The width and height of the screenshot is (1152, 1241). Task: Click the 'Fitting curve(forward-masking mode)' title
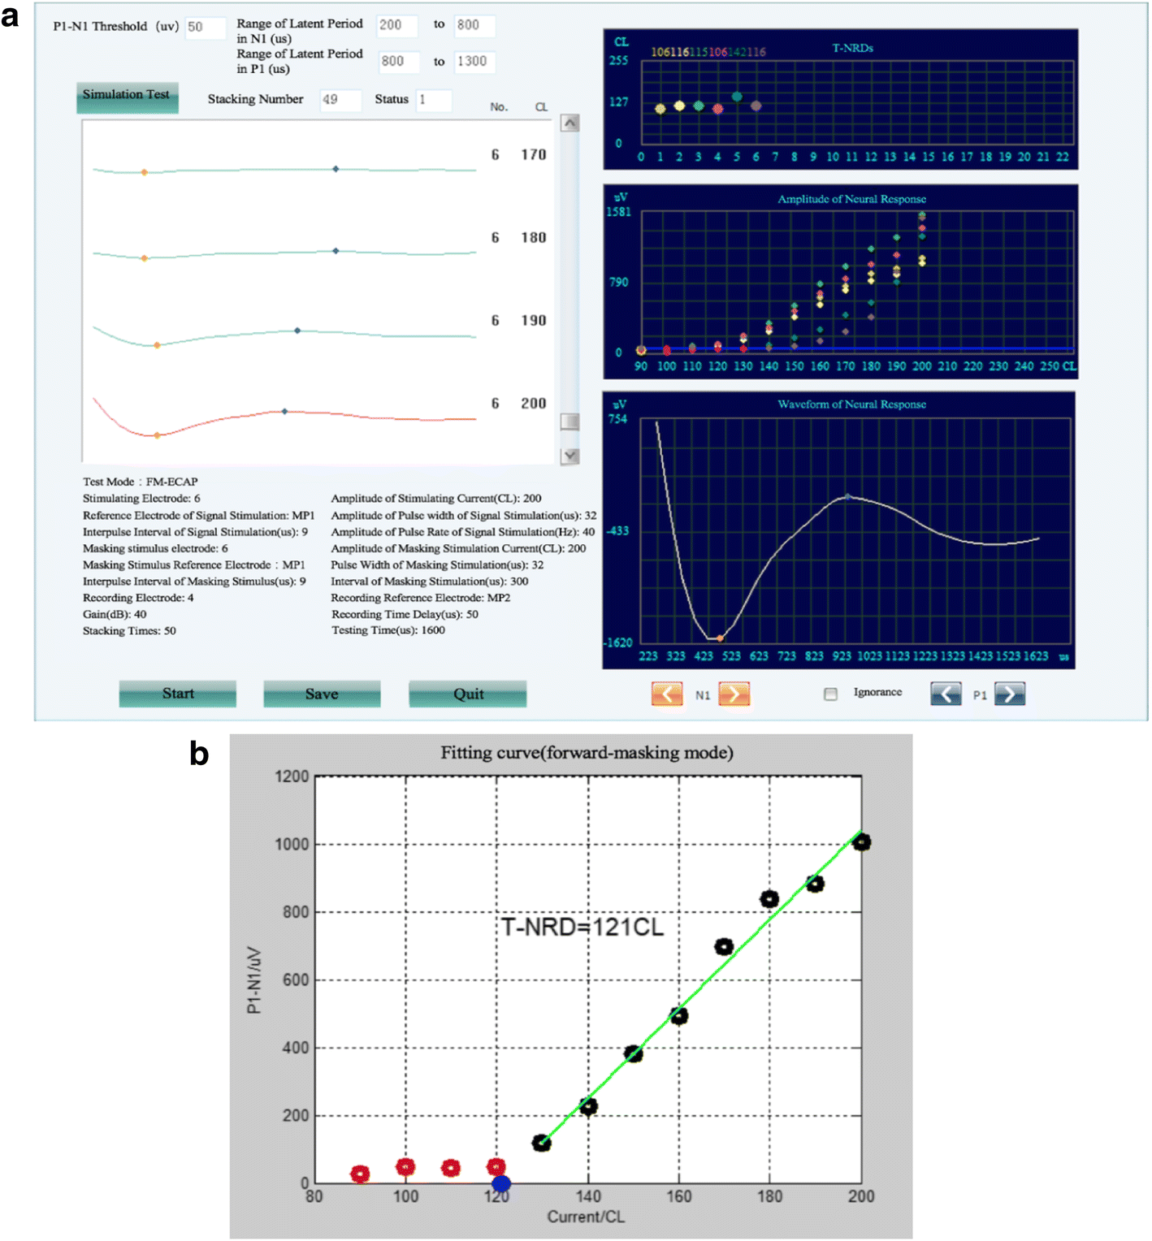pos(587,753)
